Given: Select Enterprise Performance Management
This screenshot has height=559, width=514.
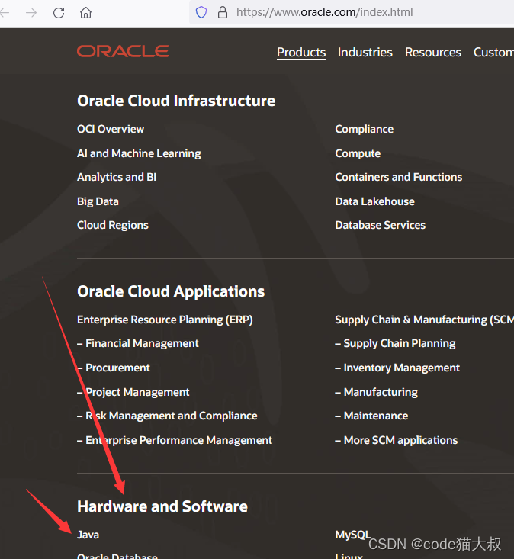Looking at the screenshot, I should point(175,440).
